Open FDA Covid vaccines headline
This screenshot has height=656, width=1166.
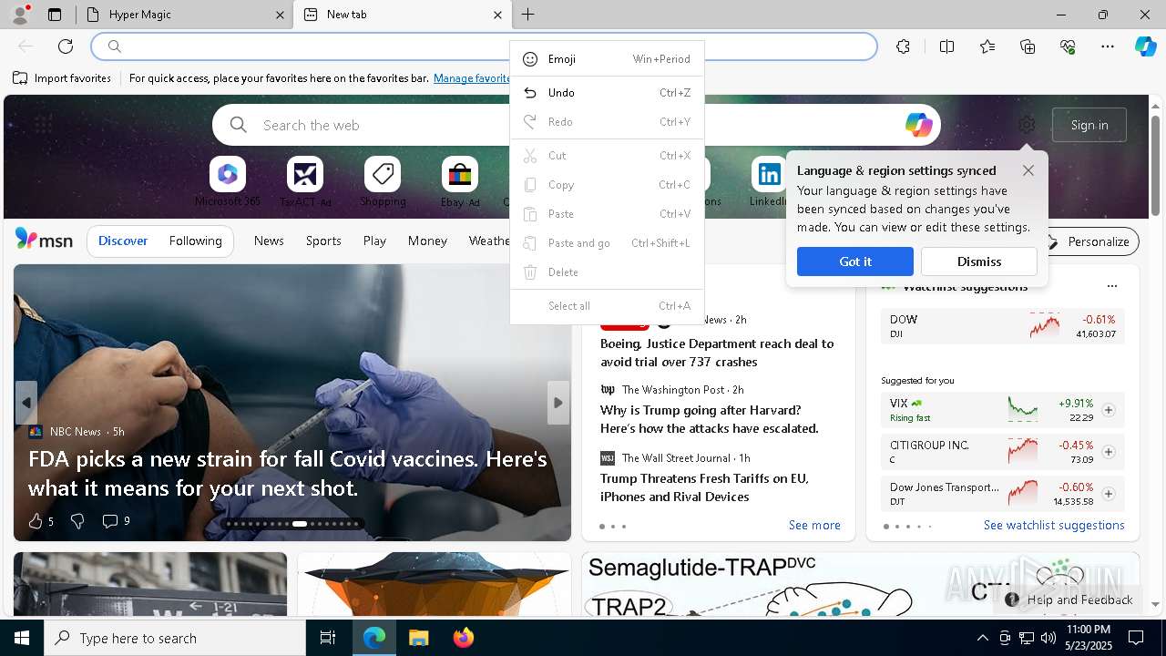coord(288,473)
